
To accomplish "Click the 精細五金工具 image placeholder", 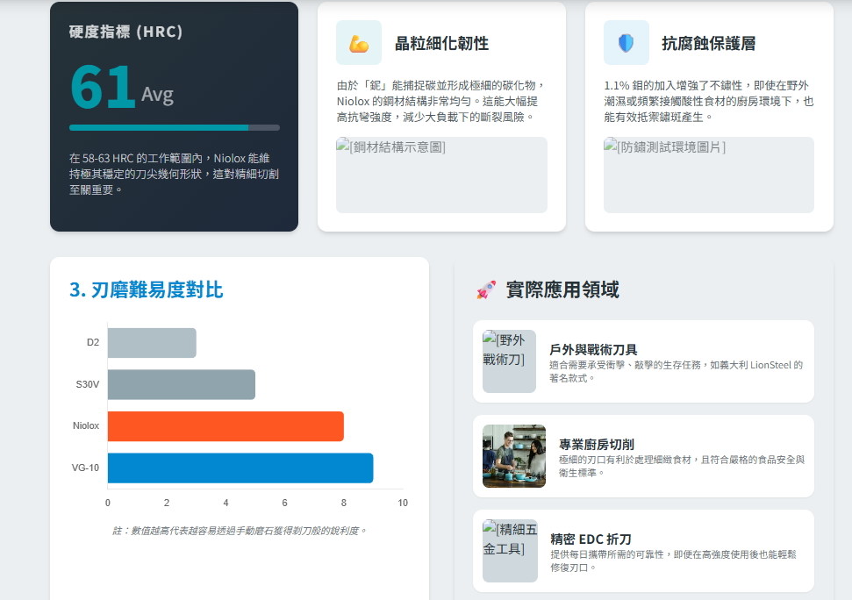I will click(x=509, y=551).
